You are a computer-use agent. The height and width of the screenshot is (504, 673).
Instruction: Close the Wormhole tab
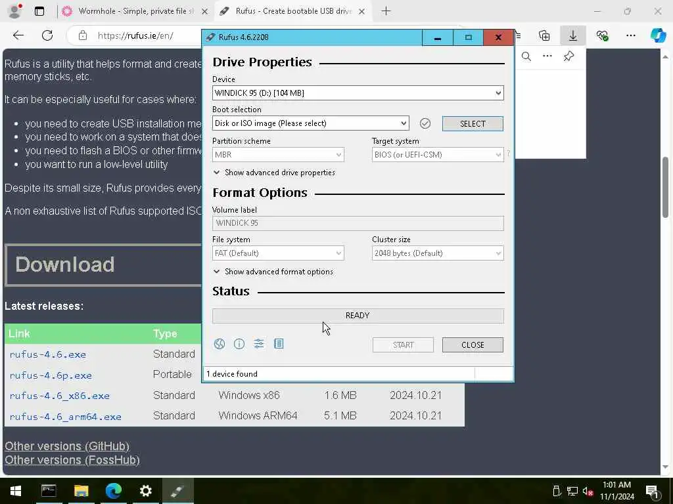[x=205, y=12]
